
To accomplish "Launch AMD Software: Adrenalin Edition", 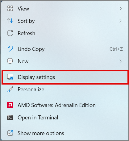I will tap(65, 105).
